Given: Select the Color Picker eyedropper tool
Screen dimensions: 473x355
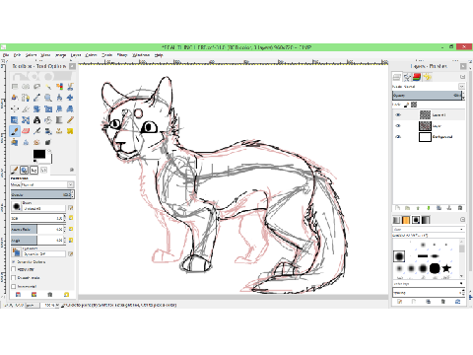Looking at the screenshot, I should 36,98.
